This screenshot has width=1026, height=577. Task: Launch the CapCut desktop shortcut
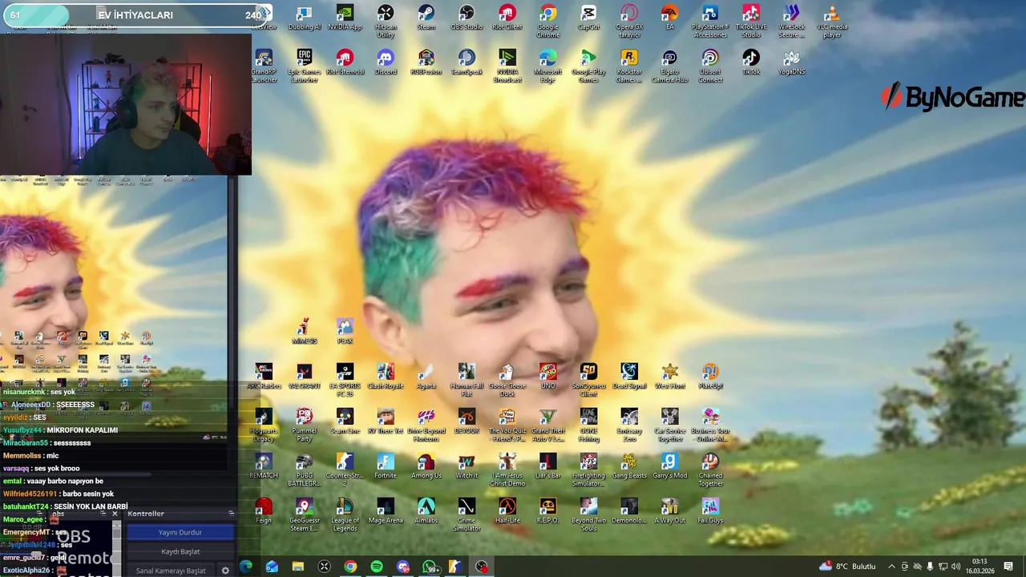point(588,18)
